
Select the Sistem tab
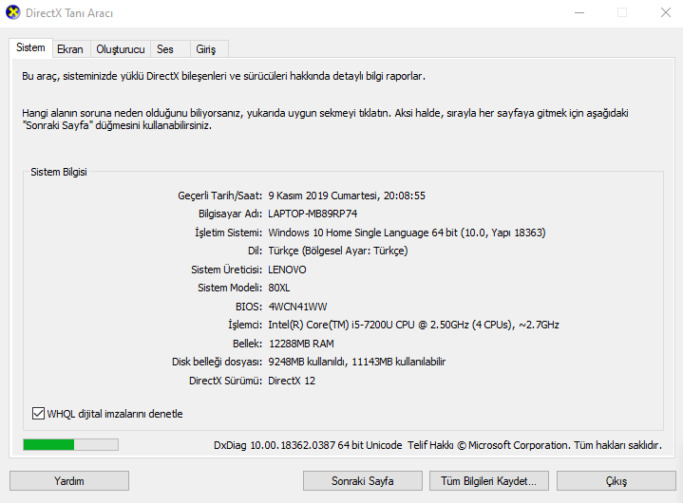pyautogui.click(x=30, y=47)
